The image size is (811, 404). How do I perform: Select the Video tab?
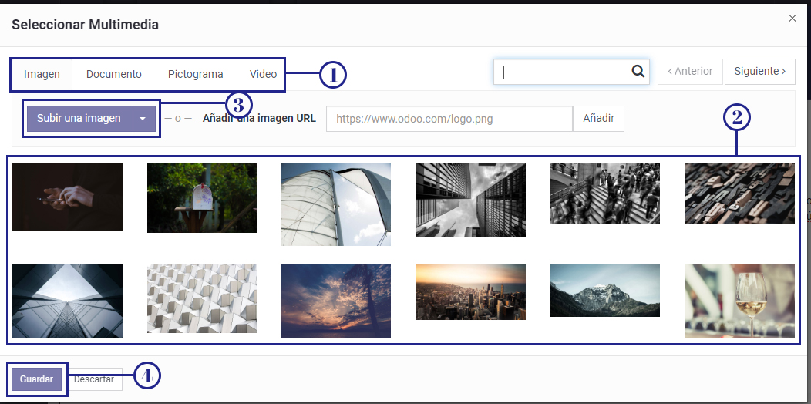tap(263, 75)
